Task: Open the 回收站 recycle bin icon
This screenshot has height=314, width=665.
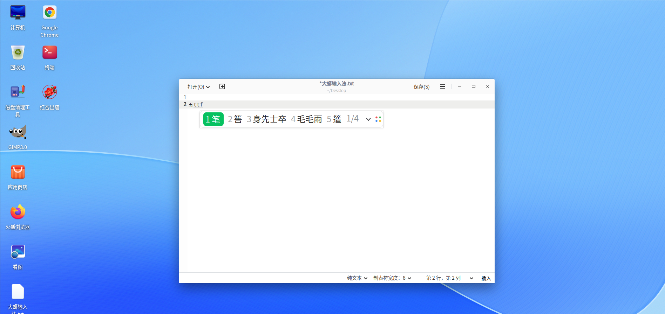Action: pyautogui.click(x=18, y=58)
